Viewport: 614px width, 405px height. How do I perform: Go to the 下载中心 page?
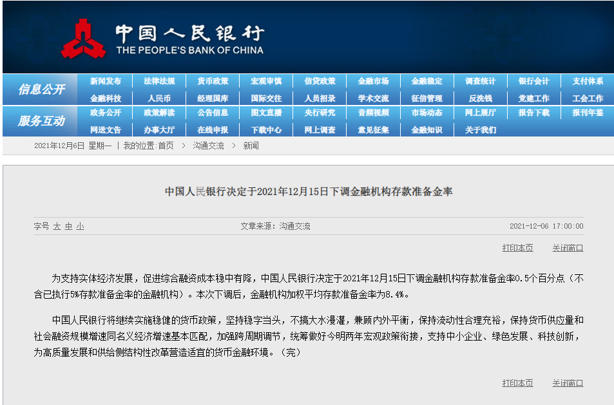[266, 129]
